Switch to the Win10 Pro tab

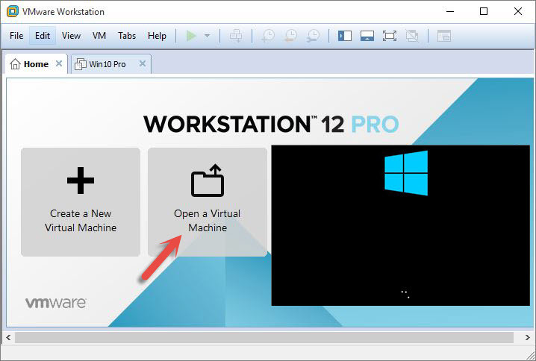107,64
